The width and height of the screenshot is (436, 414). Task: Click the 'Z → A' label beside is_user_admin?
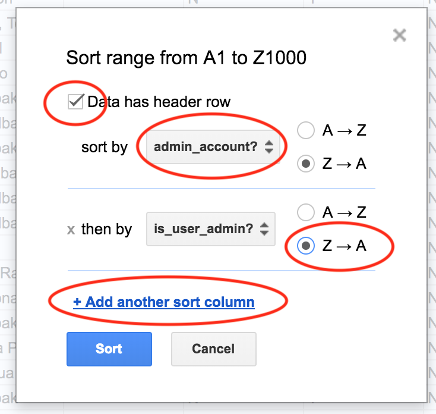coord(345,246)
